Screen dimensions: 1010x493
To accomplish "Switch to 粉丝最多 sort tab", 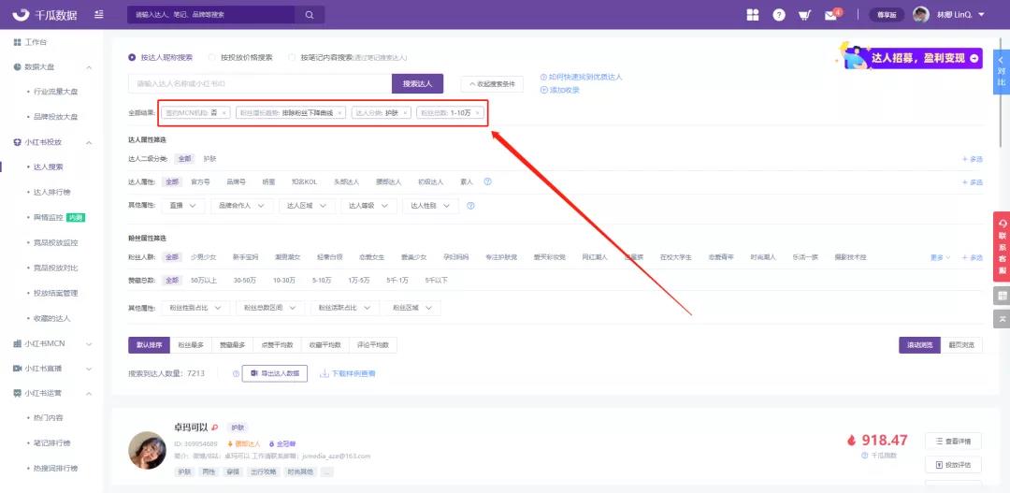I will (x=191, y=345).
